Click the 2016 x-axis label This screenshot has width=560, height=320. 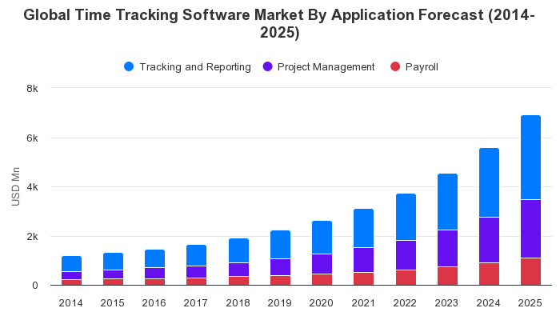(154, 303)
